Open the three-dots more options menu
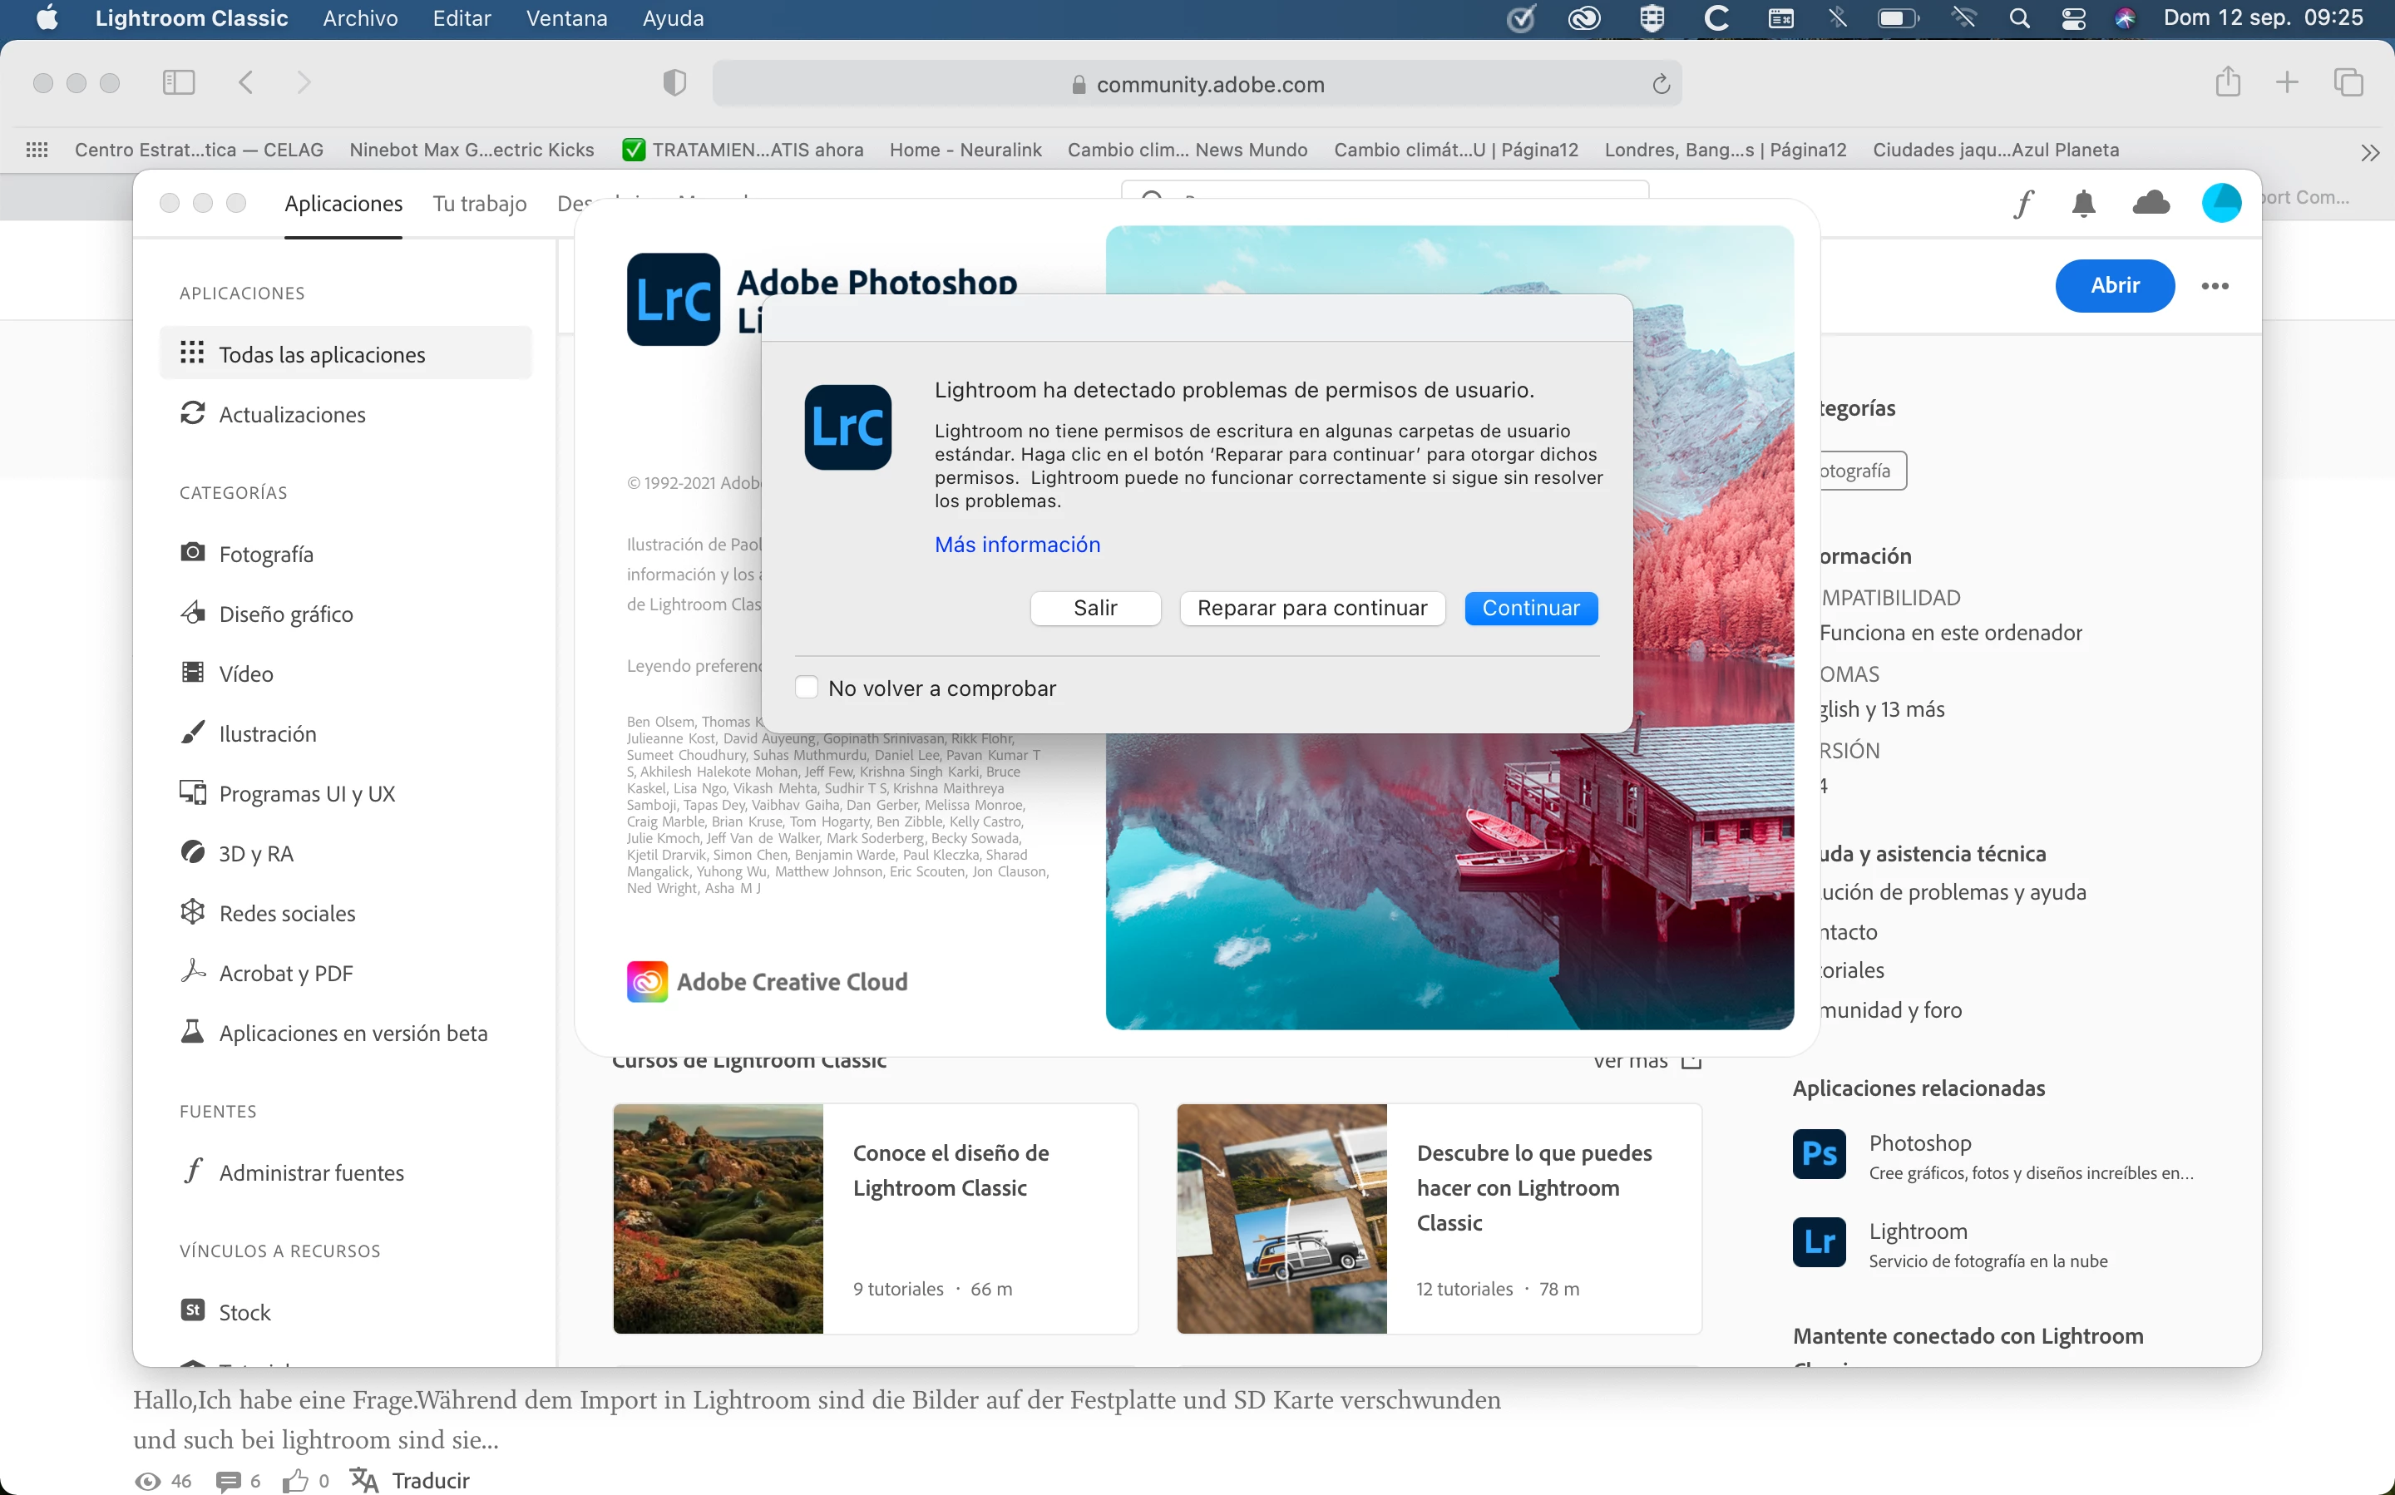The image size is (2395, 1495). click(x=2214, y=286)
